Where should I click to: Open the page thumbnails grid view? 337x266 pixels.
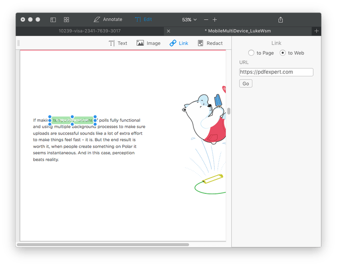[x=66, y=20]
